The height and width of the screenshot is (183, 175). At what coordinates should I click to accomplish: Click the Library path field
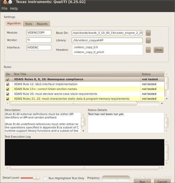tap(107, 40)
